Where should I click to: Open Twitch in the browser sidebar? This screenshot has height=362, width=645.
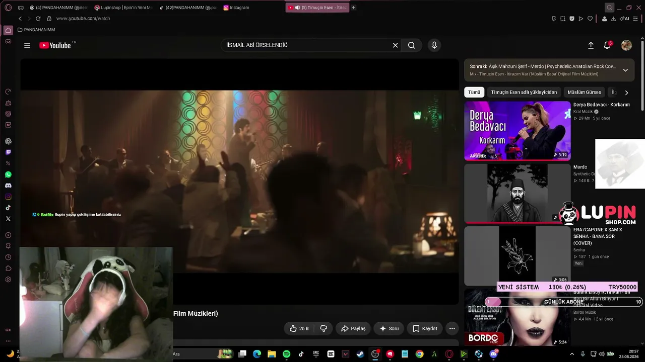8,152
